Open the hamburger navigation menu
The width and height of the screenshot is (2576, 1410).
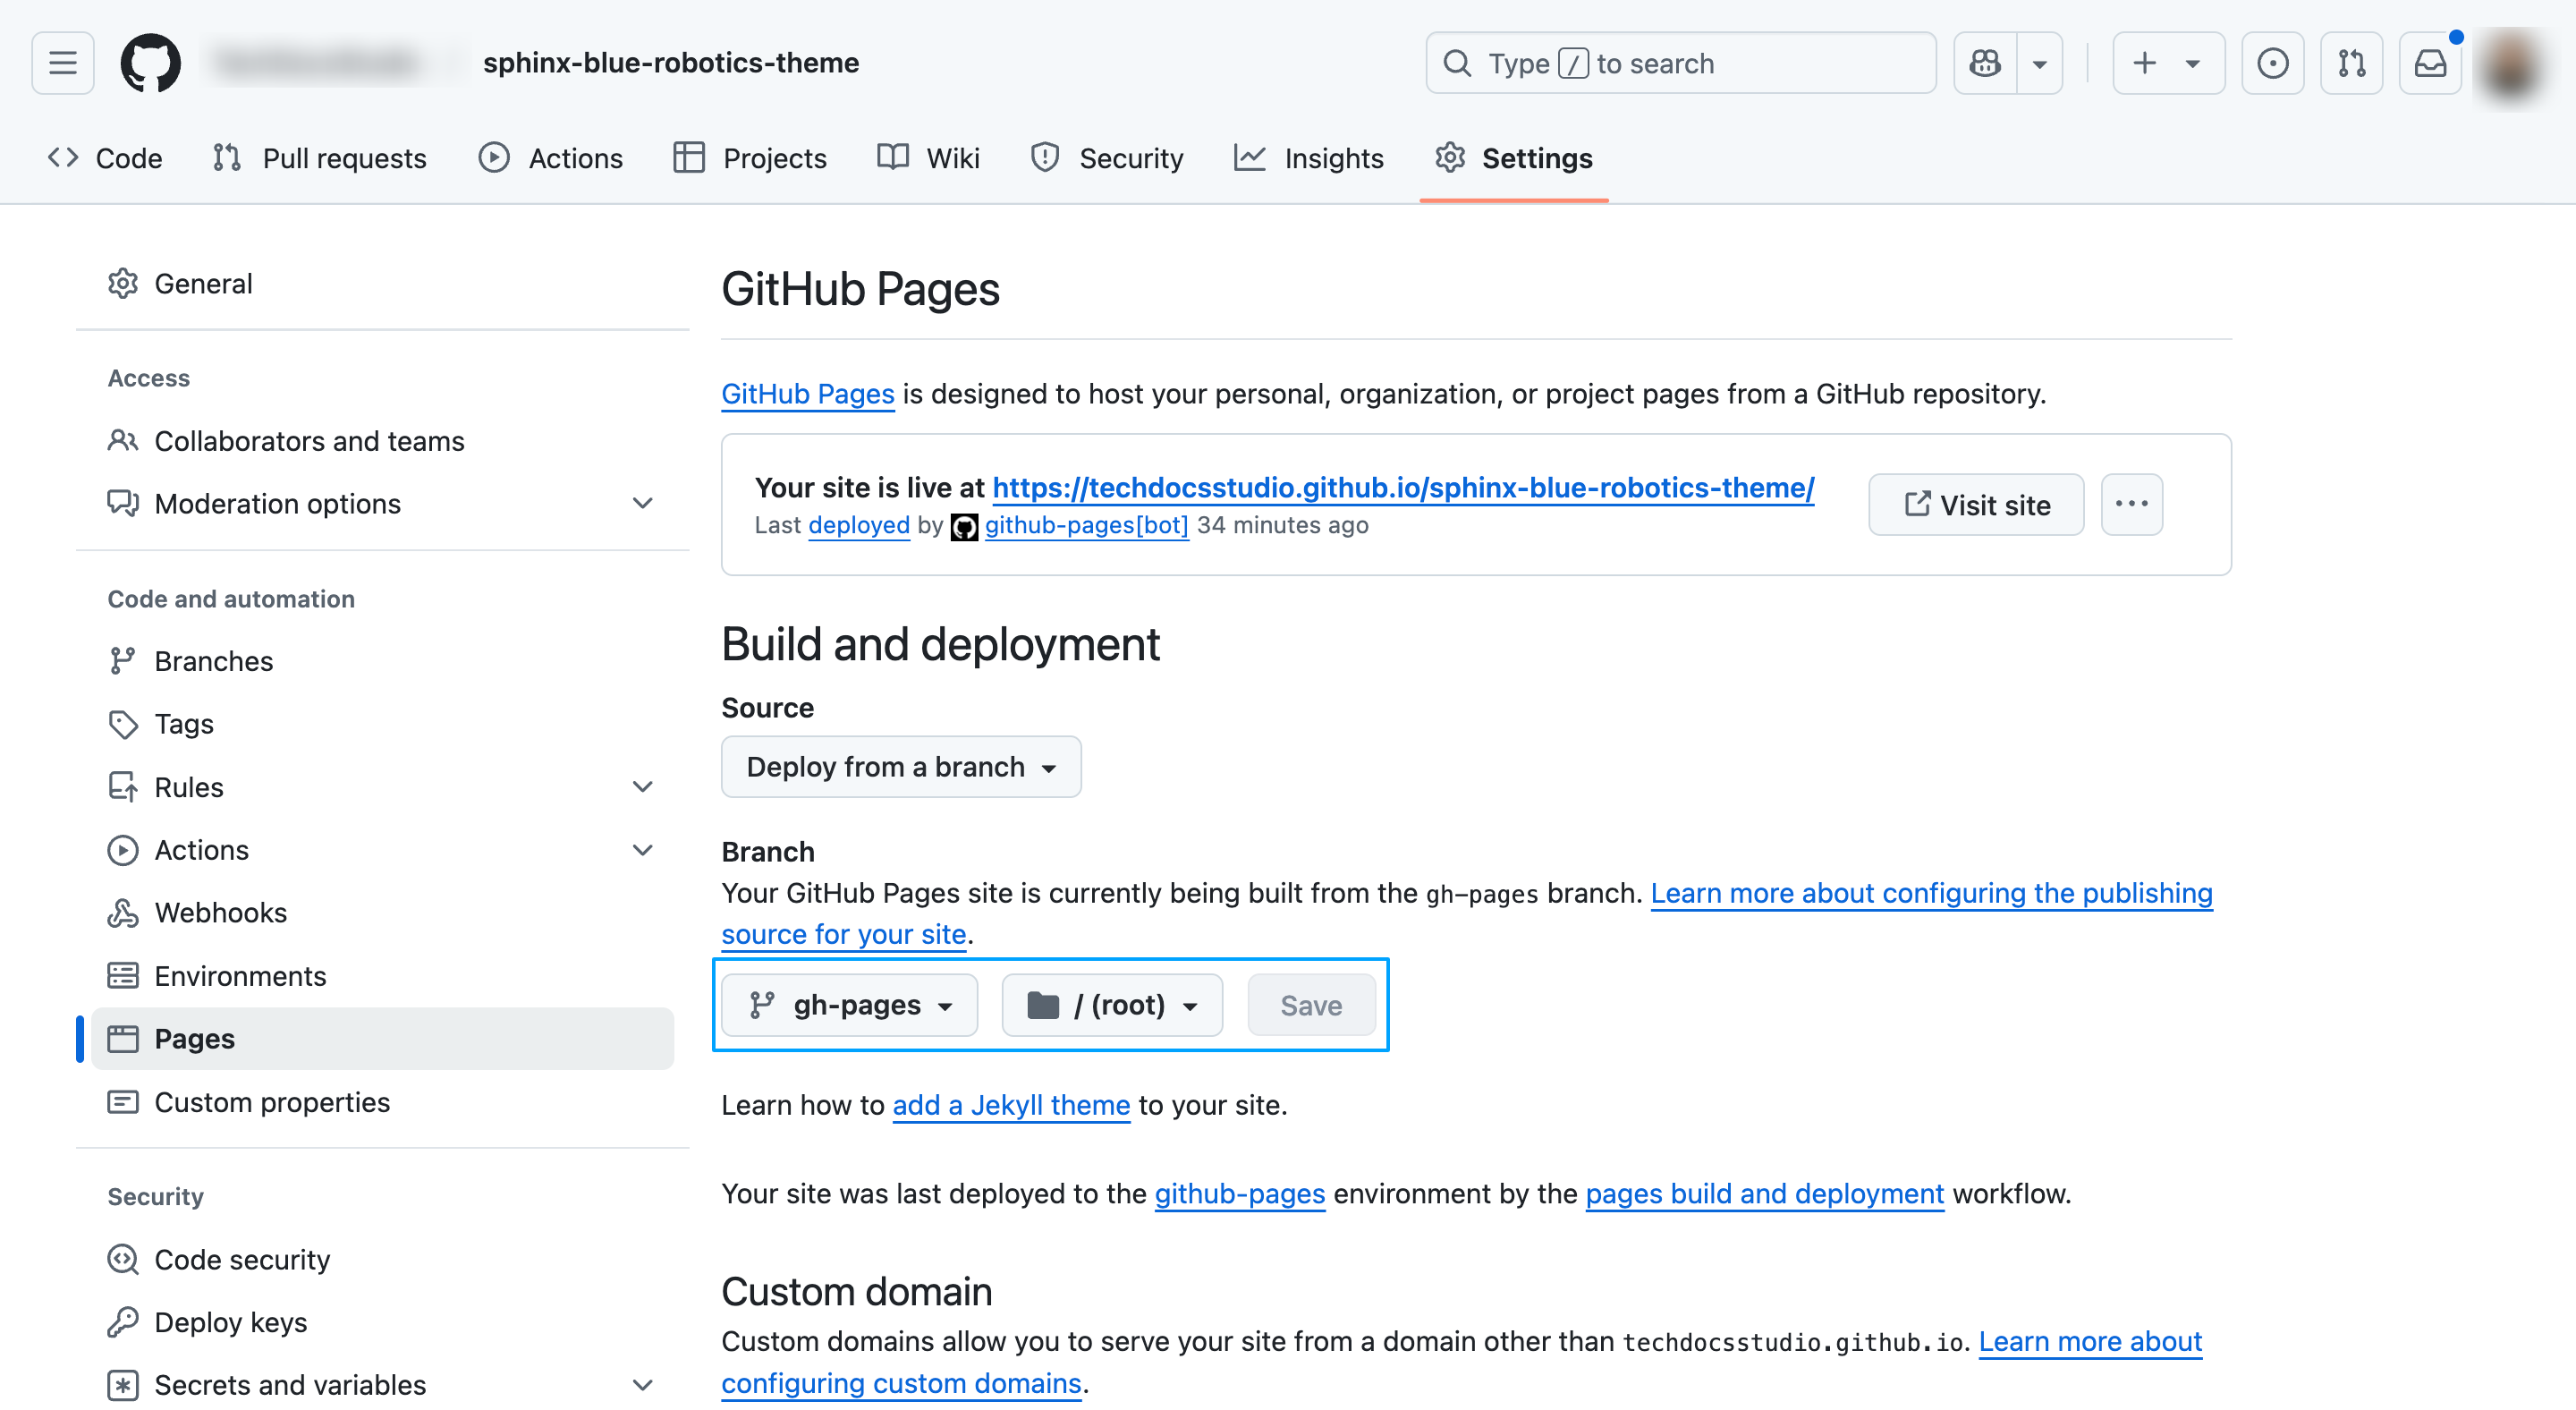[62, 63]
